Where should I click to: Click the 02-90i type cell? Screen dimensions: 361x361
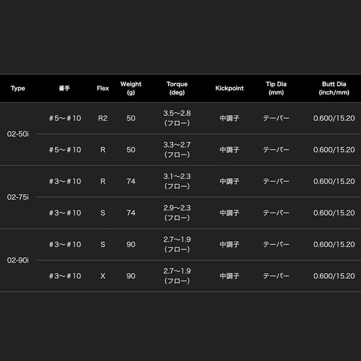[x=17, y=260]
